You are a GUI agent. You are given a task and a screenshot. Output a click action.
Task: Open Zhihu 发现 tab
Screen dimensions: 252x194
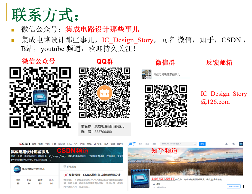point(147,144)
